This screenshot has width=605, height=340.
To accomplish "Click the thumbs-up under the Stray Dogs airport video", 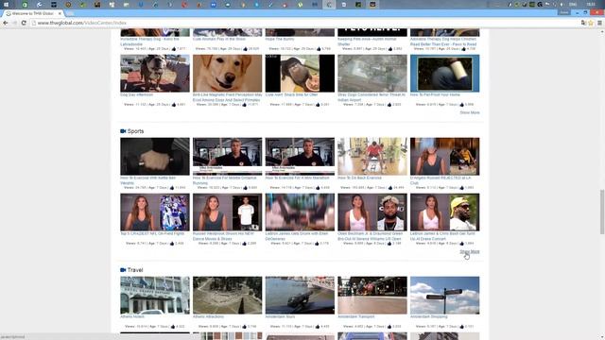I will click(389, 105).
